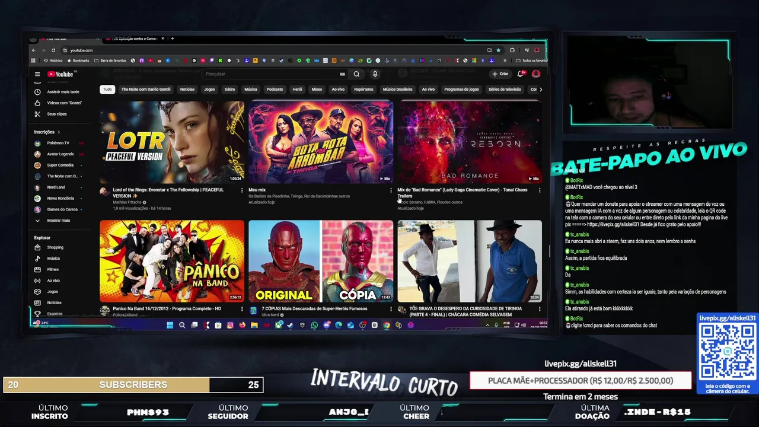The height and width of the screenshot is (427, 759).
Task: Open the YouTube account avatar menu
Action: point(536,74)
